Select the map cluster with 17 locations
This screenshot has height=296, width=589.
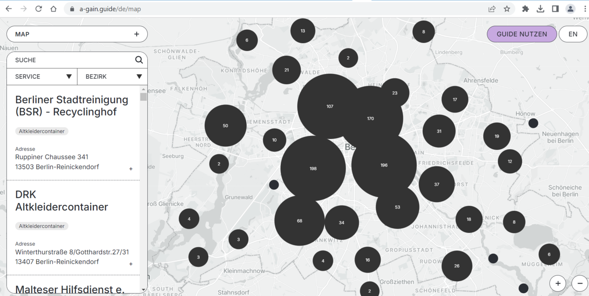455,99
